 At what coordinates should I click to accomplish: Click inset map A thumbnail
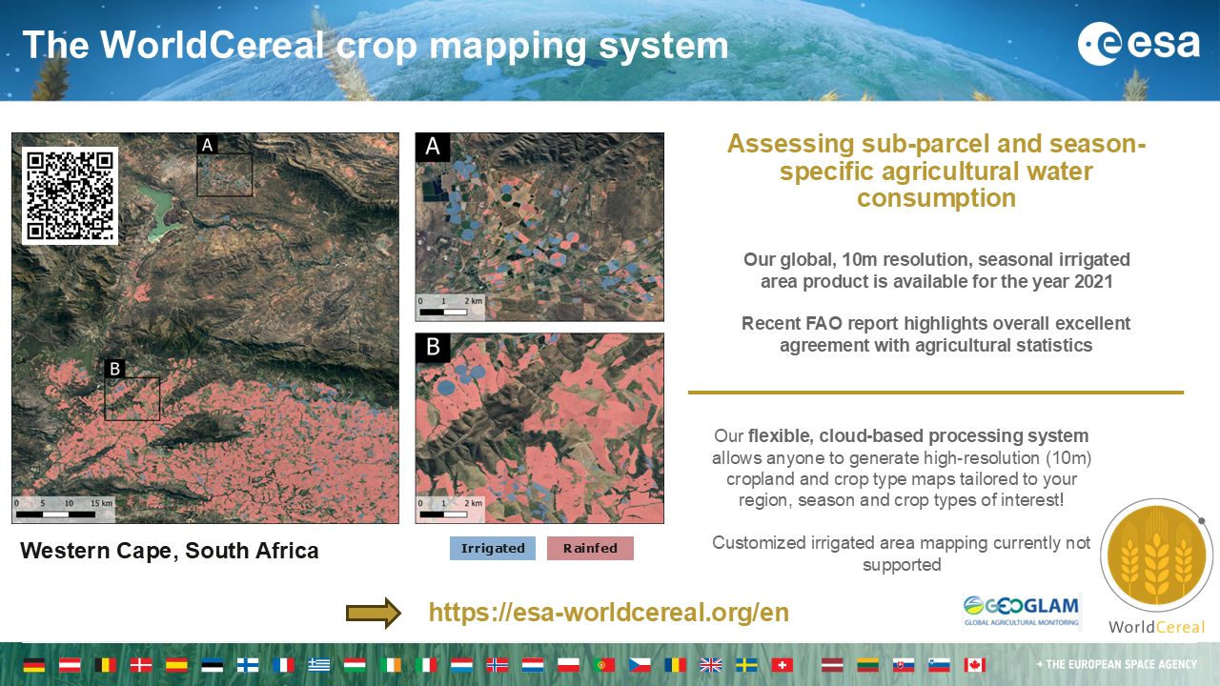pyautogui.click(x=539, y=227)
